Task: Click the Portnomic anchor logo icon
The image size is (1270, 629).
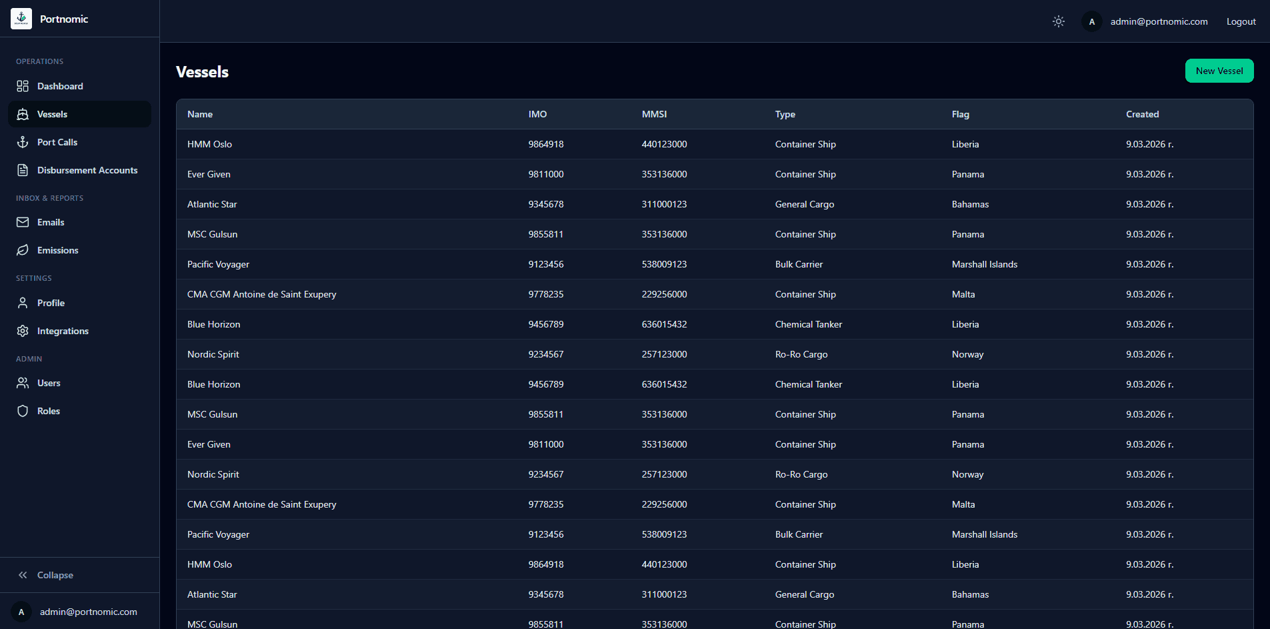Action: [21, 19]
